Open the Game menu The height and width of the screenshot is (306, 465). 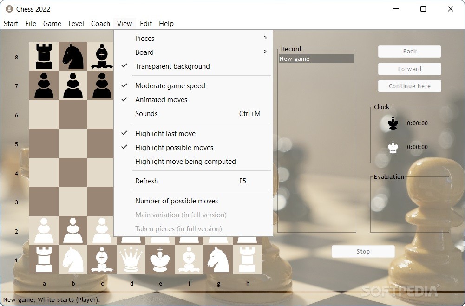tap(52, 23)
